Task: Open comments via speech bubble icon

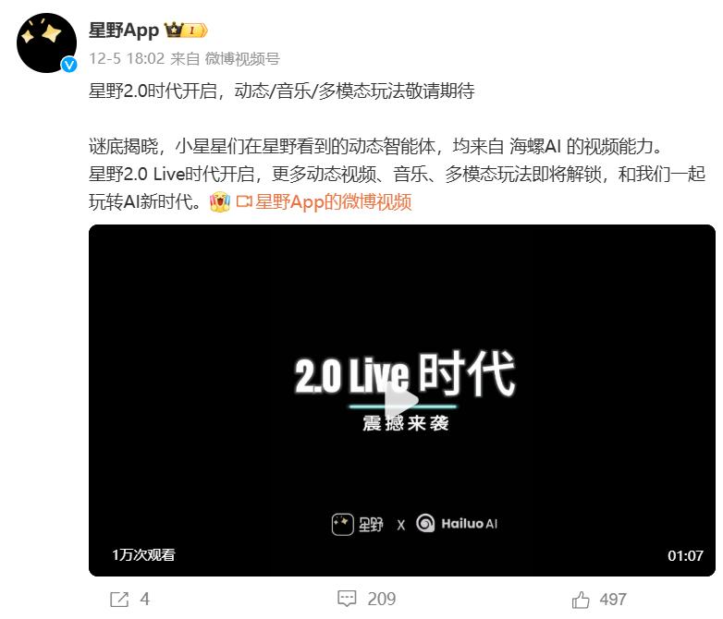Action: [347, 599]
